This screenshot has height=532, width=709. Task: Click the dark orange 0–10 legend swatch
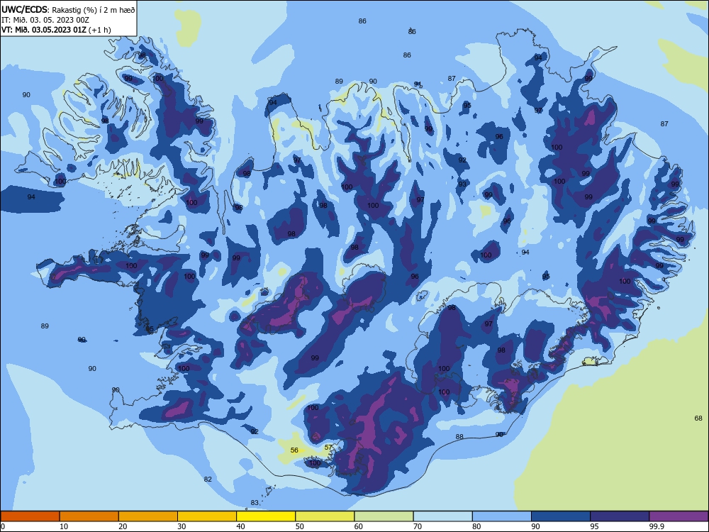tap(30, 516)
